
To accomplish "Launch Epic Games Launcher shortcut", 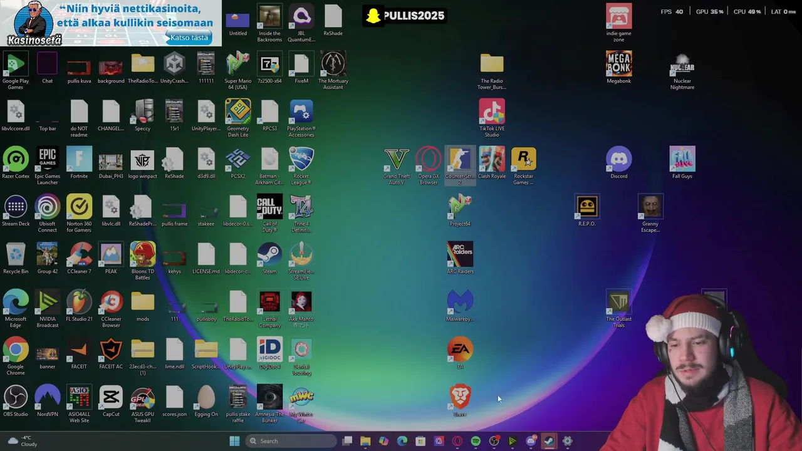I will (x=48, y=165).
